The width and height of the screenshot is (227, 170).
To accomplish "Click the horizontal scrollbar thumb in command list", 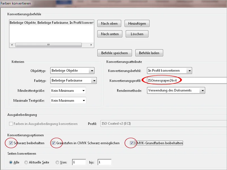I will (49, 45).
